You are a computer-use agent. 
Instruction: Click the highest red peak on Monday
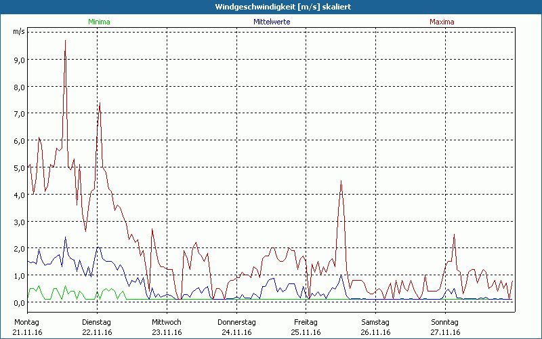(x=65, y=41)
